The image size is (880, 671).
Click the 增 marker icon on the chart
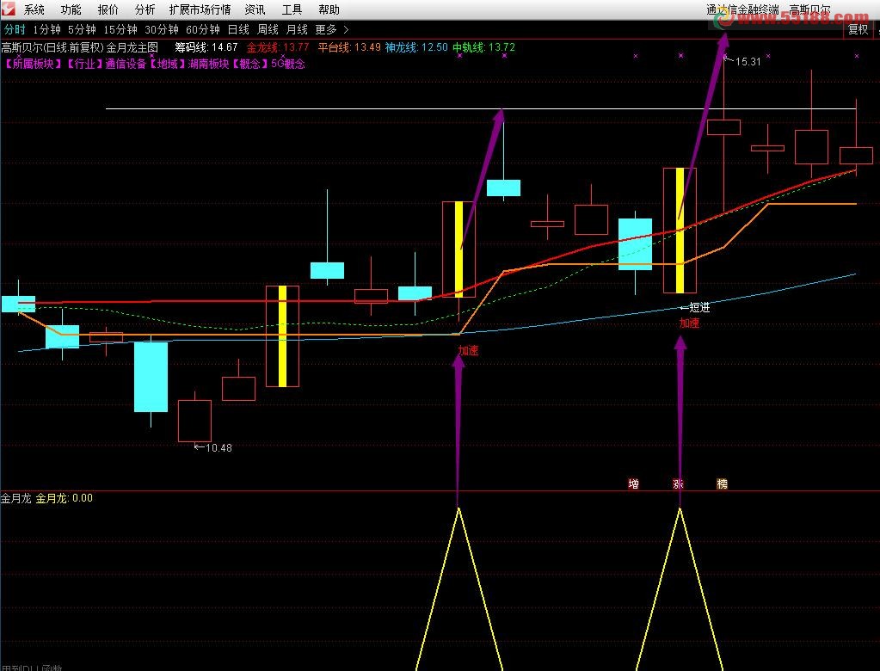click(634, 484)
